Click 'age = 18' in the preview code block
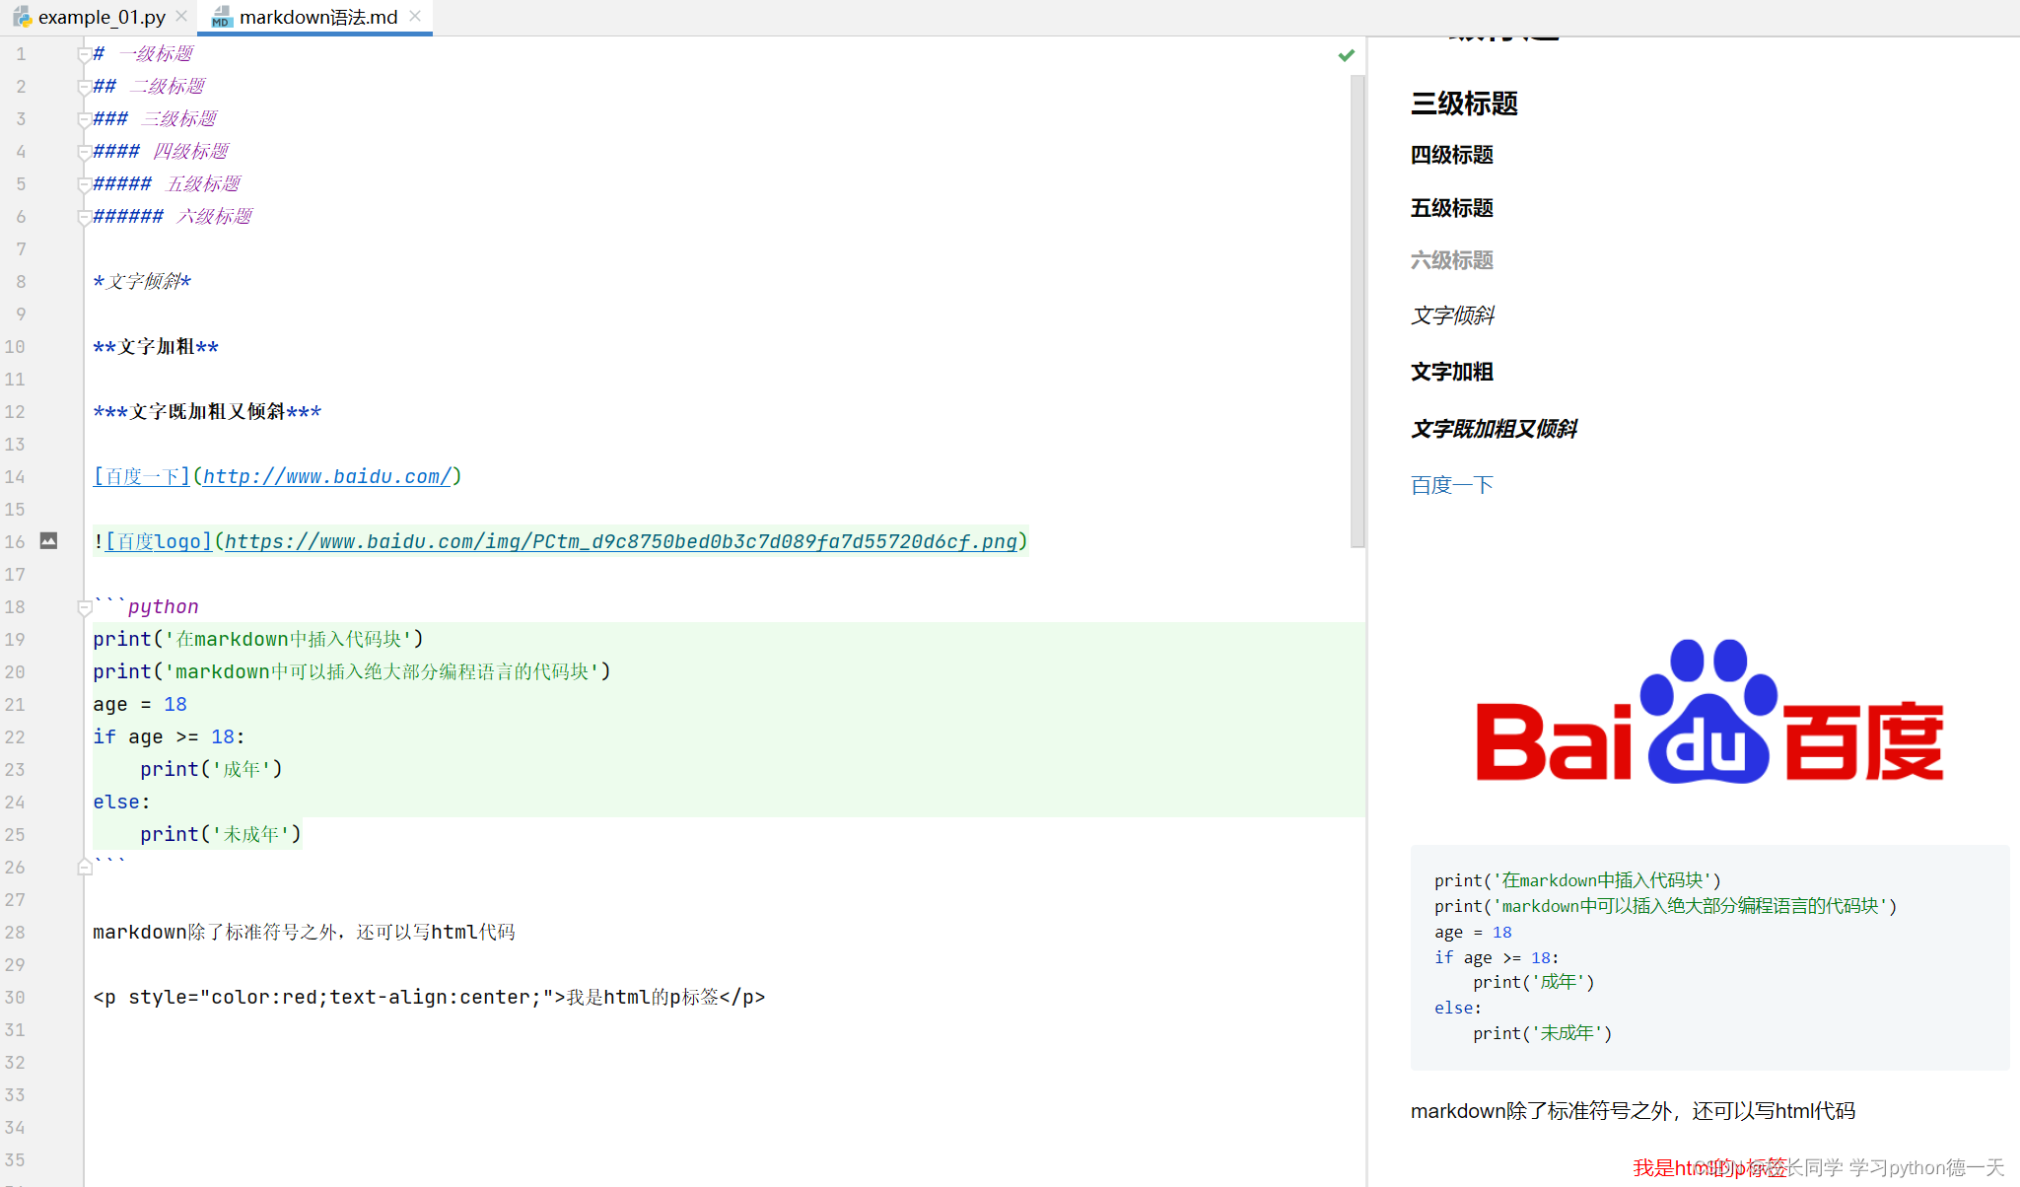 tap(1473, 932)
